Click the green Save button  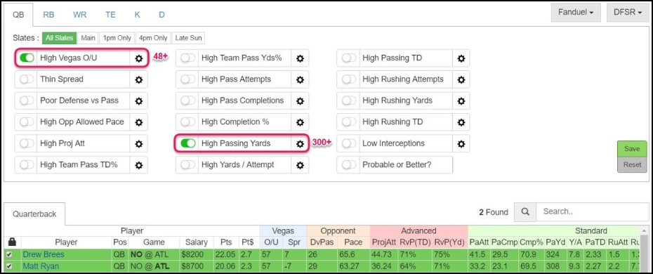click(632, 149)
